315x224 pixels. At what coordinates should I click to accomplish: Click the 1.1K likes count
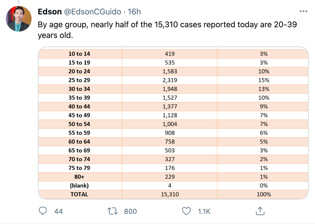tap(204, 211)
